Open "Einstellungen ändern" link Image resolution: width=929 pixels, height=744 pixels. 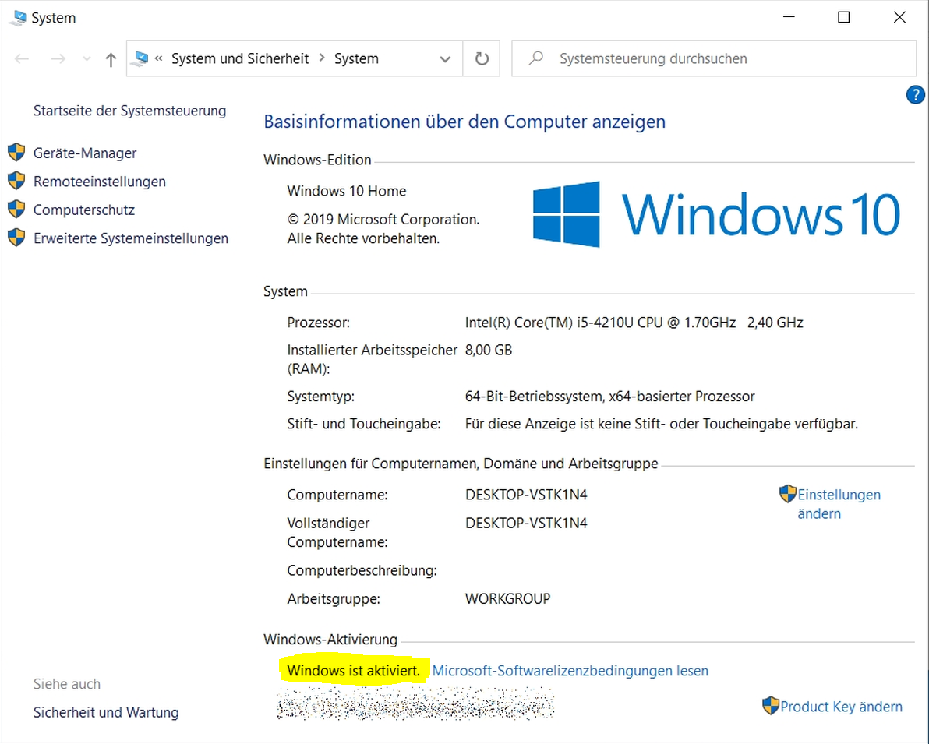click(x=839, y=504)
